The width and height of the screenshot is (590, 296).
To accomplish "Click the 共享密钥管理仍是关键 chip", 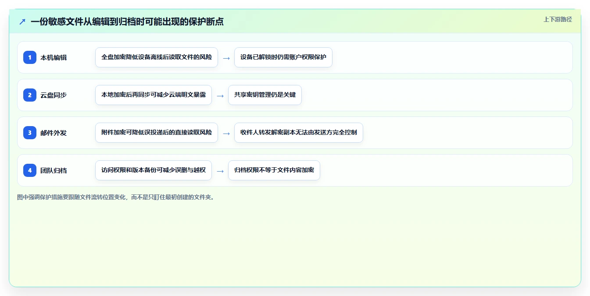I will pos(265,95).
